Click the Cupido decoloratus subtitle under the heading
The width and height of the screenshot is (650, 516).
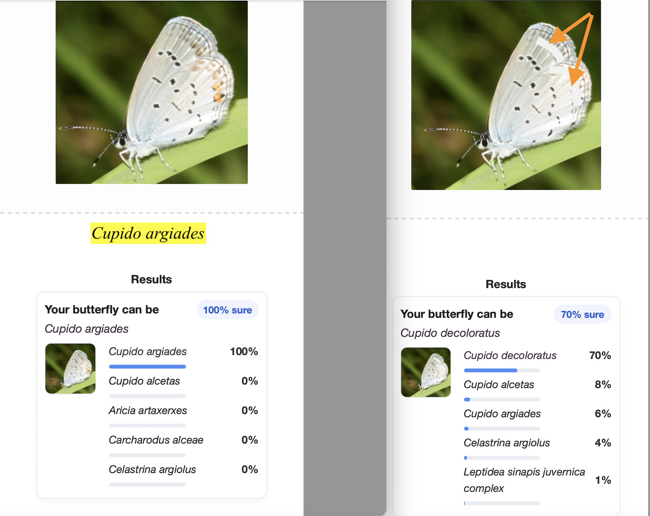[x=450, y=333]
